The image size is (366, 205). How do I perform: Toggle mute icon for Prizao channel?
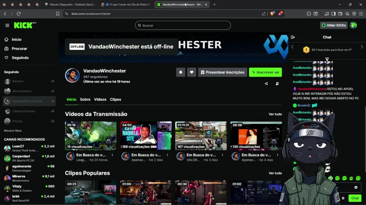click(53, 121)
